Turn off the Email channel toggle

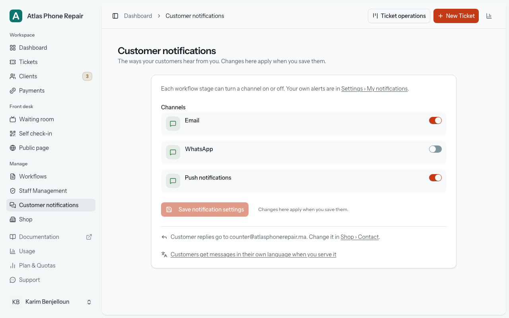coord(435,120)
